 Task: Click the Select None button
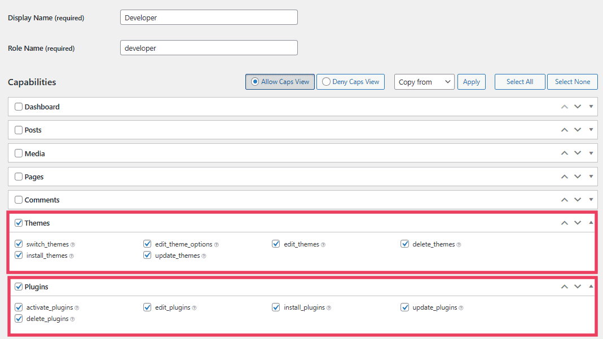572,81
